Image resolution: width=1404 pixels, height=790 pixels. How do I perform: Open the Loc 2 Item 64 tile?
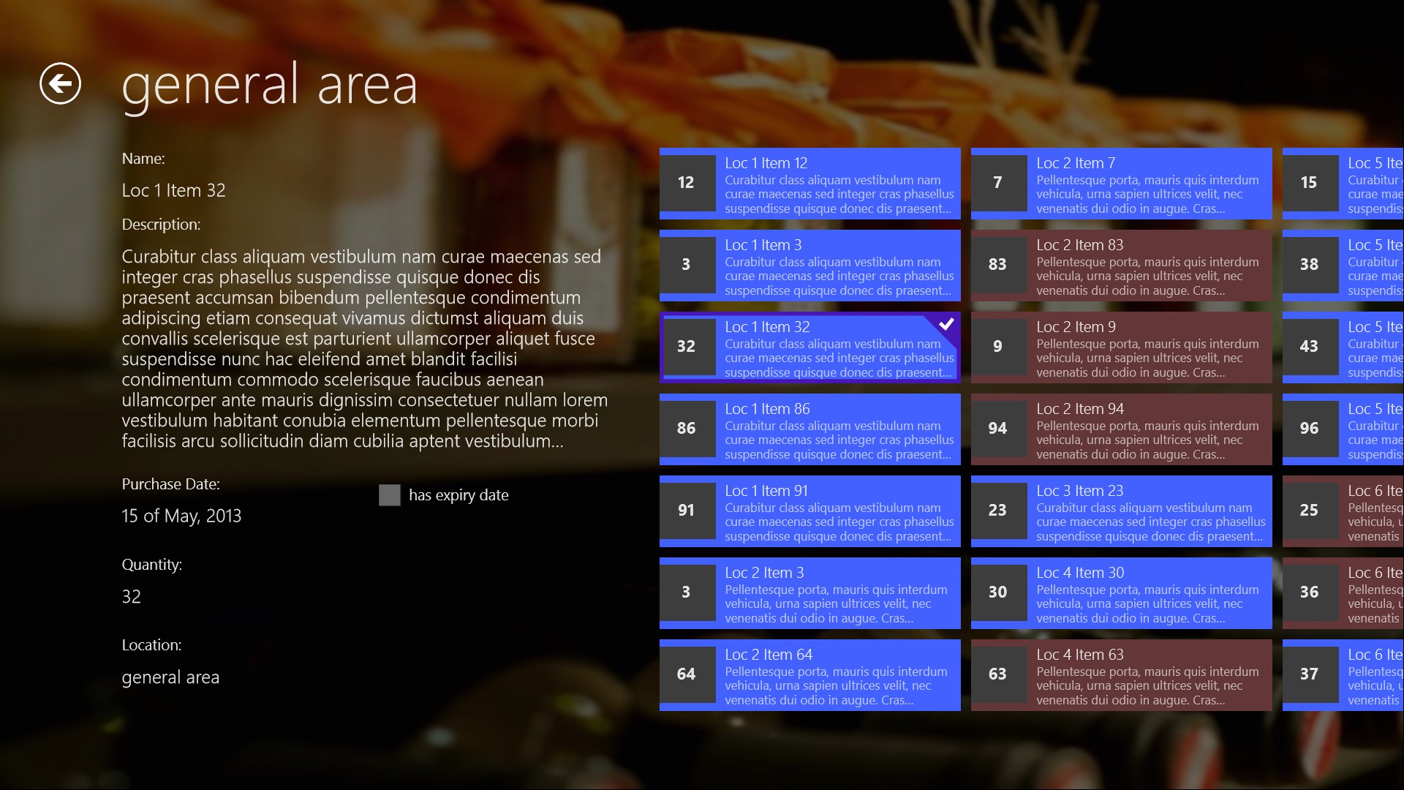809,675
